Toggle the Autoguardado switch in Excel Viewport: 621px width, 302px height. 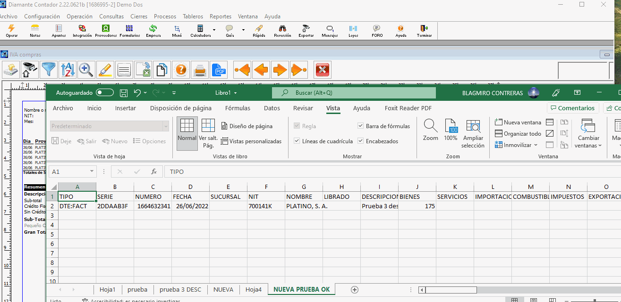click(x=105, y=93)
